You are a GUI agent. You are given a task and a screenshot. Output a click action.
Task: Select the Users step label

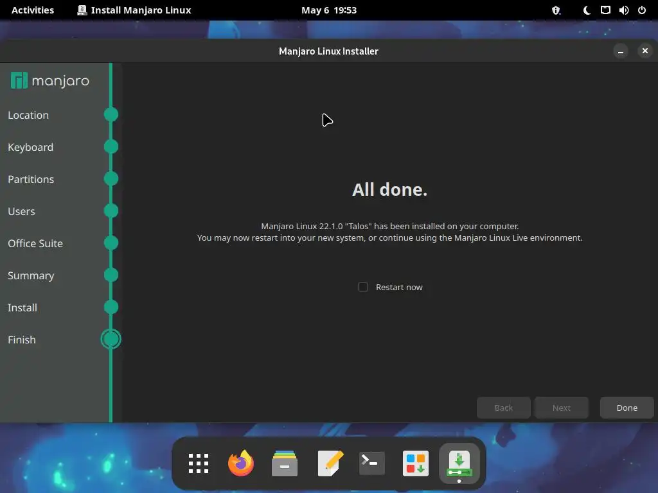(x=21, y=212)
